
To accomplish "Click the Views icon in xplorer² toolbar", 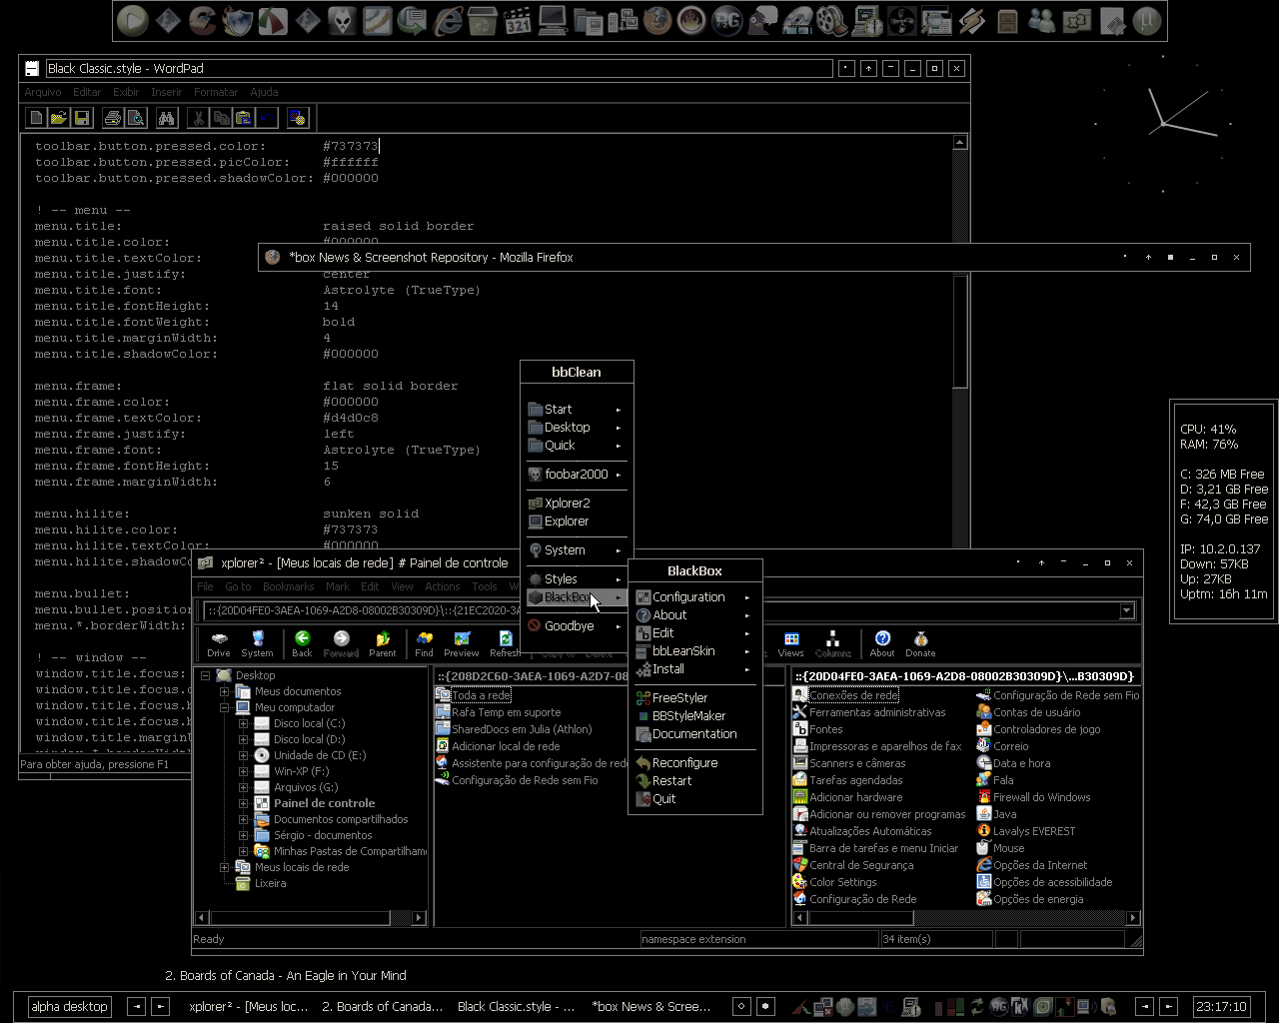I will point(790,644).
